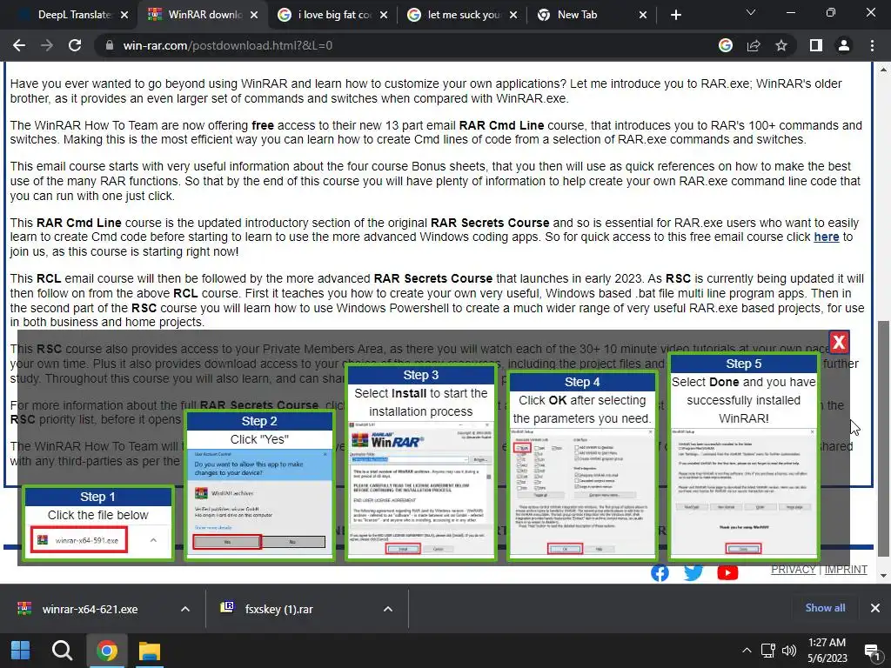Viewport: 891px width, 668px height.
Task: Open File Explorer from taskbar
Action: [150, 651]
